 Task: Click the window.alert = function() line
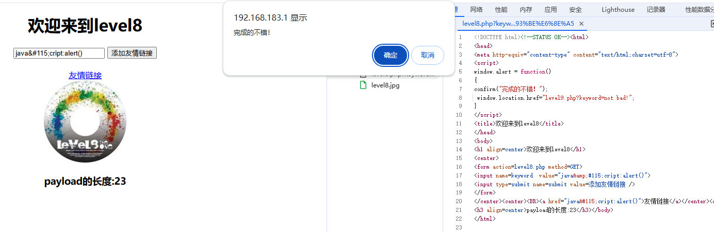512,72
